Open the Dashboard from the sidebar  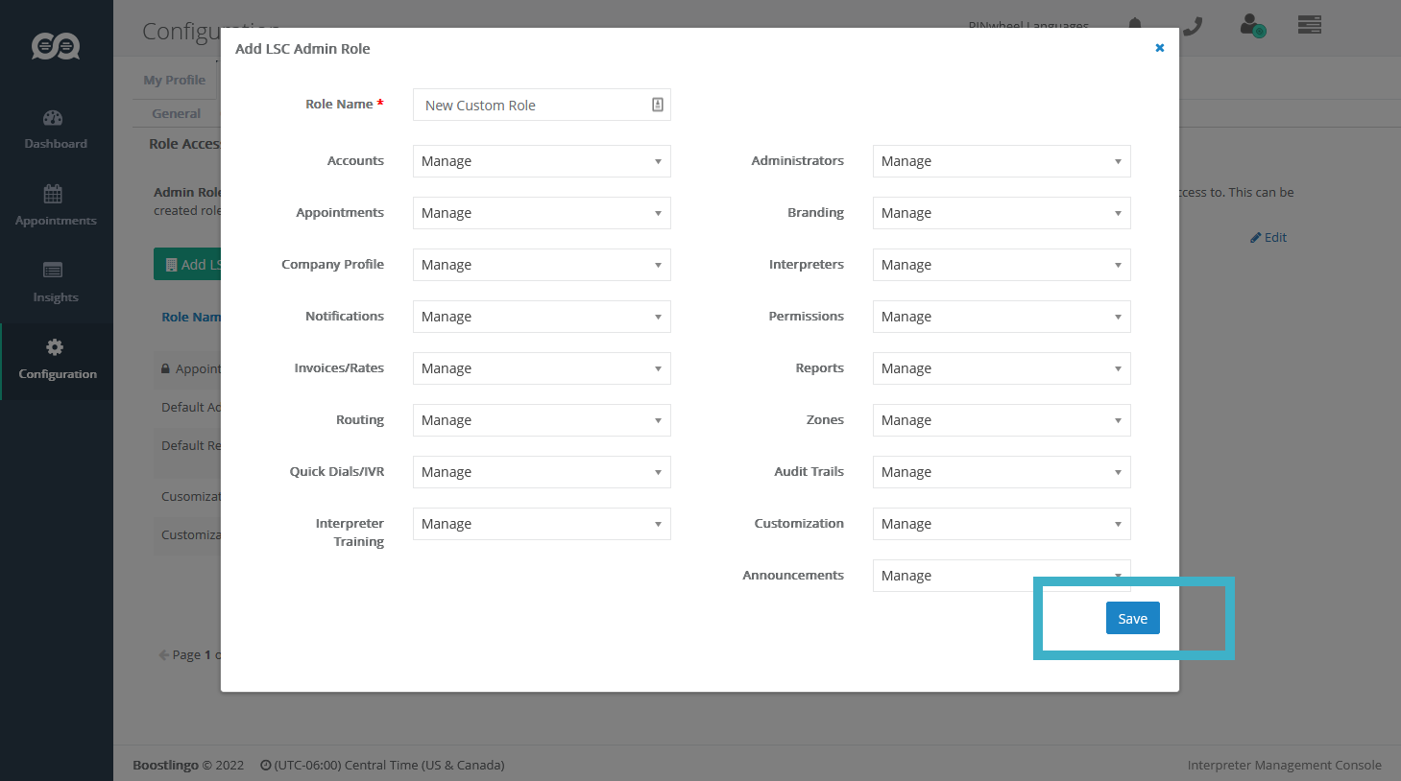55,130
